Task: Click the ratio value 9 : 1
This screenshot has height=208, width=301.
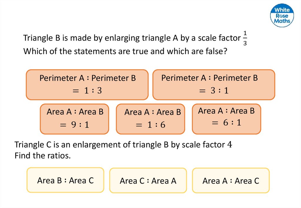Action: click(x=74, y=125)
